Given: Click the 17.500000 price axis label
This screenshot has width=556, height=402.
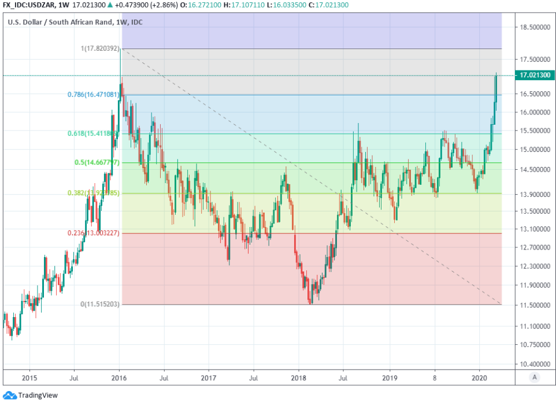Looking at the screenshot, I should [x=535, y=59].
